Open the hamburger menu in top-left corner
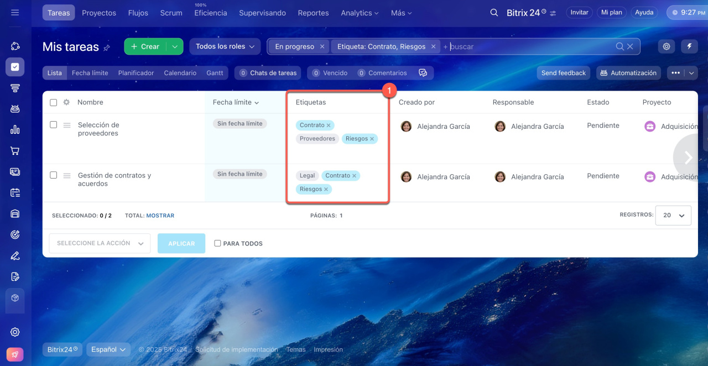Viewport: 708px width, 366px height. [x=15, y=12]
